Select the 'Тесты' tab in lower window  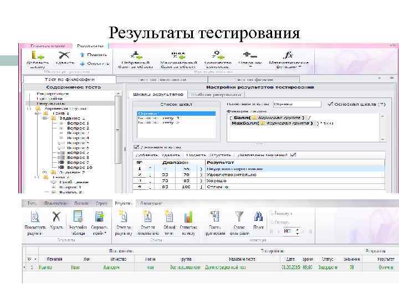(x=32, y=203)
